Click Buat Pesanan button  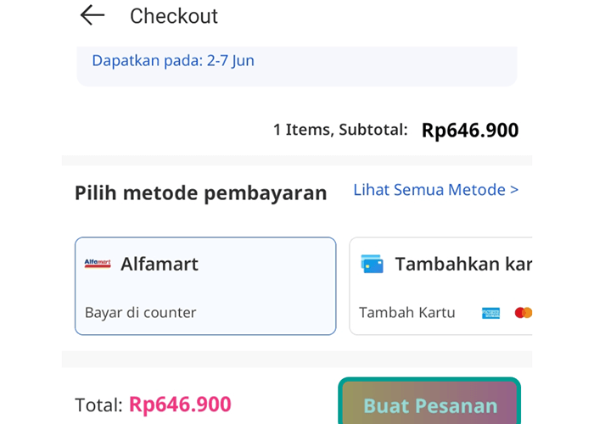click(x=429, y=403)
